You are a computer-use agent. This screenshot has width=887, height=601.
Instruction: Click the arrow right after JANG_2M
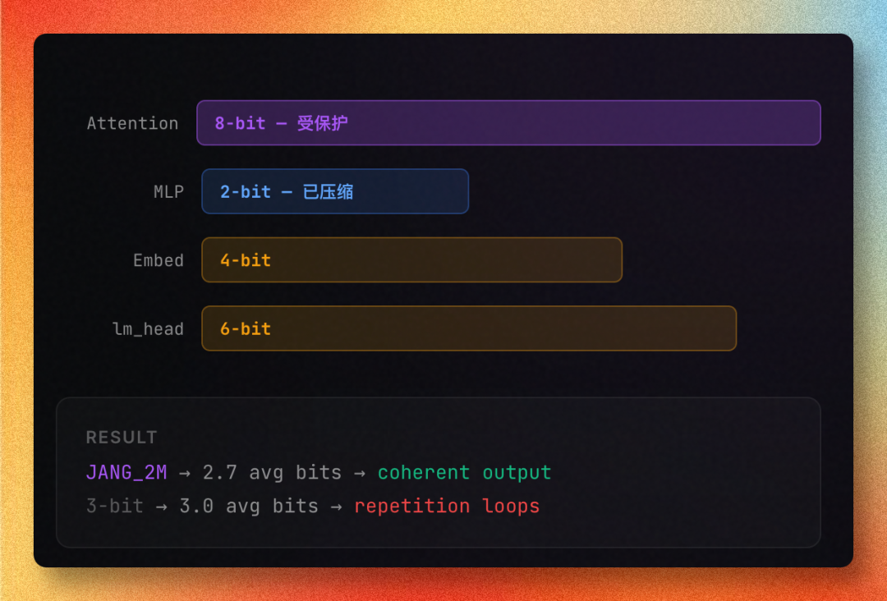[185, 473]
